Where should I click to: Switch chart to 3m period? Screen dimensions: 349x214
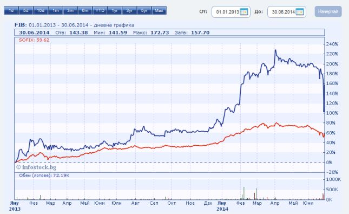pyautogui.click(x=70, y=10)
